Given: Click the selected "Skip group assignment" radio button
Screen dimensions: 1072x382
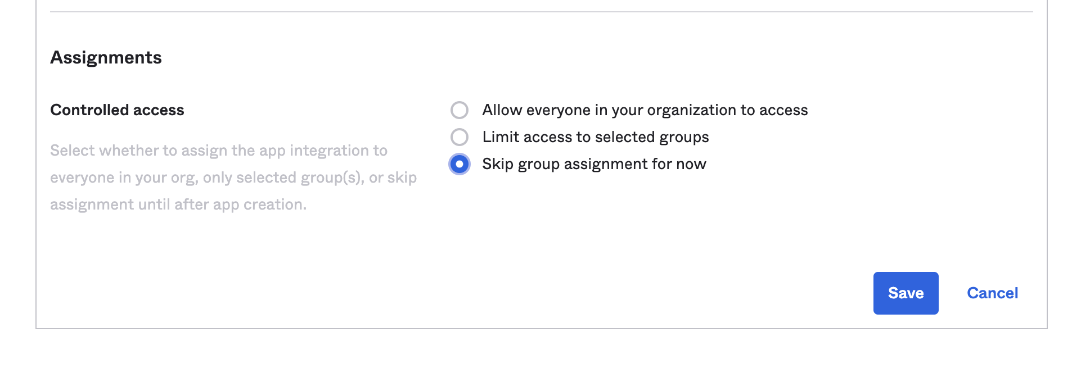Looking at the screenshot, I should click(x=460, y=164).
